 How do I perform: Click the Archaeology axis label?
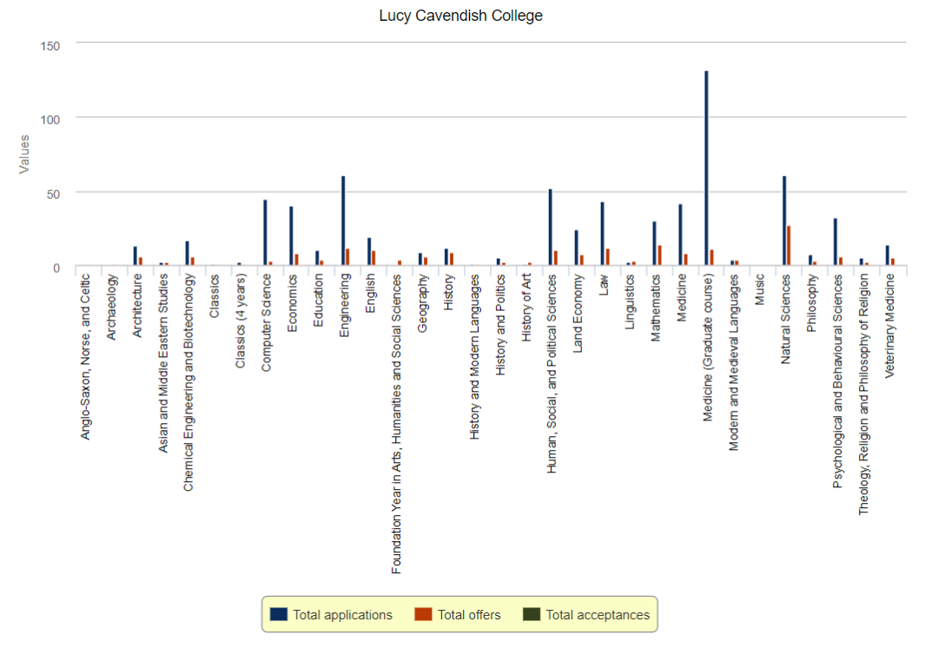(x=111, y=307)
